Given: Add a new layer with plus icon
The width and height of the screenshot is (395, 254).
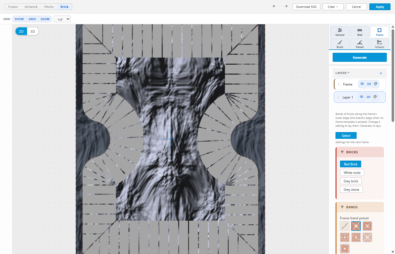Looking at the screenshot, I should [381, 73].
